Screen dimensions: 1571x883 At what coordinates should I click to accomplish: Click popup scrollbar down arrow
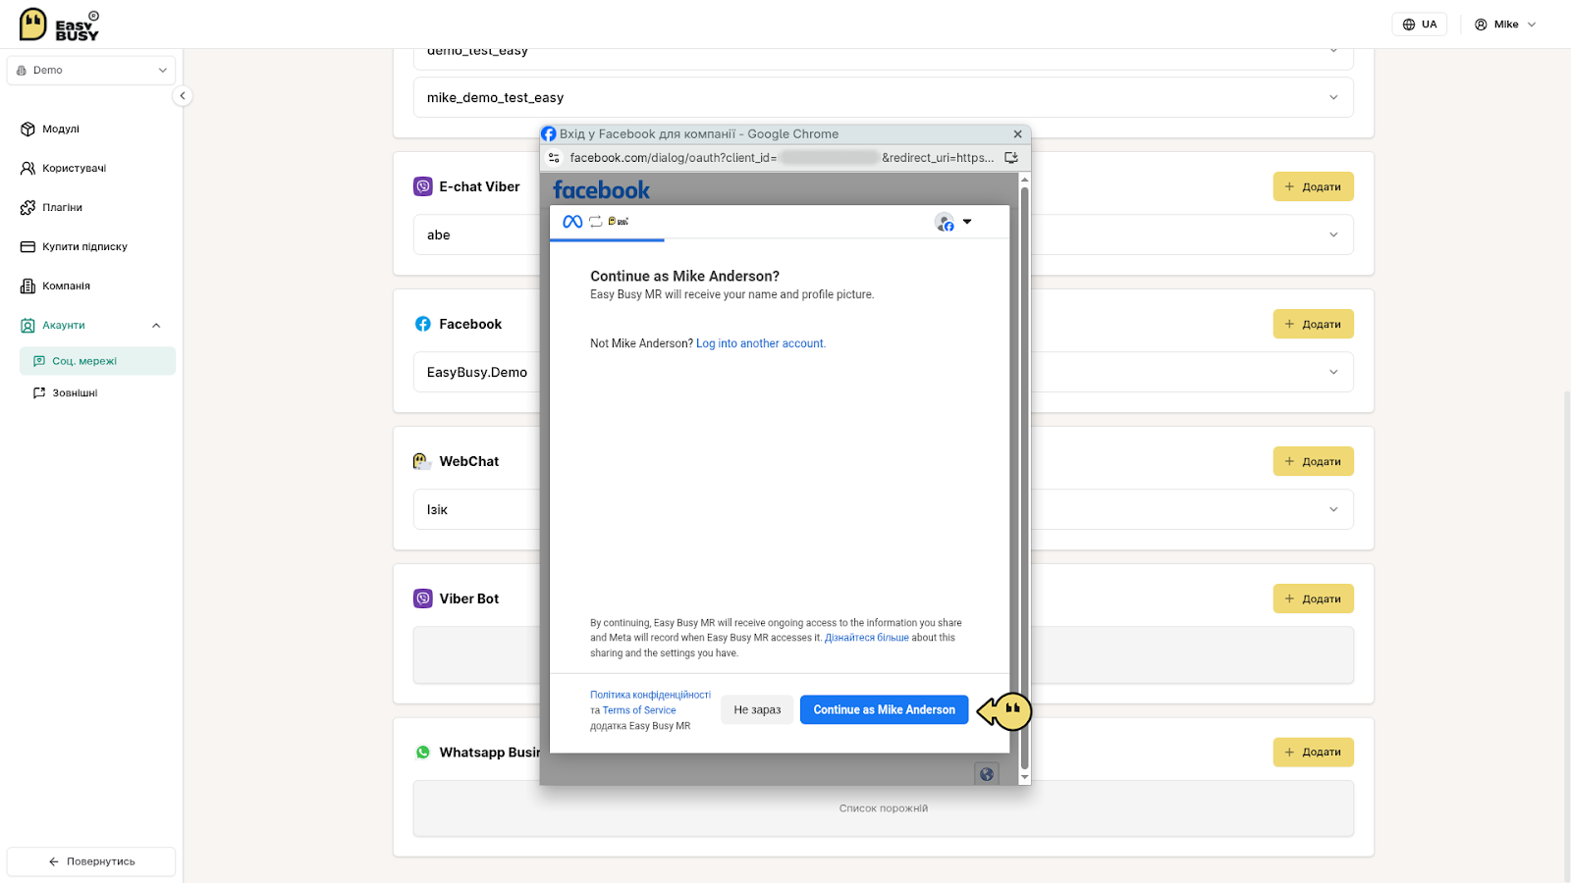click(x=1024, y=777)
